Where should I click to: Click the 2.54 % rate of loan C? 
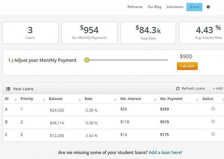click(x=91, y=135)
